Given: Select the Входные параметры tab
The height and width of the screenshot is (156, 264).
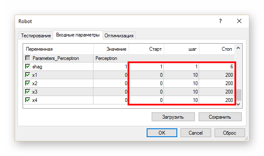Looking at the screenshot, I should point(78,35).
